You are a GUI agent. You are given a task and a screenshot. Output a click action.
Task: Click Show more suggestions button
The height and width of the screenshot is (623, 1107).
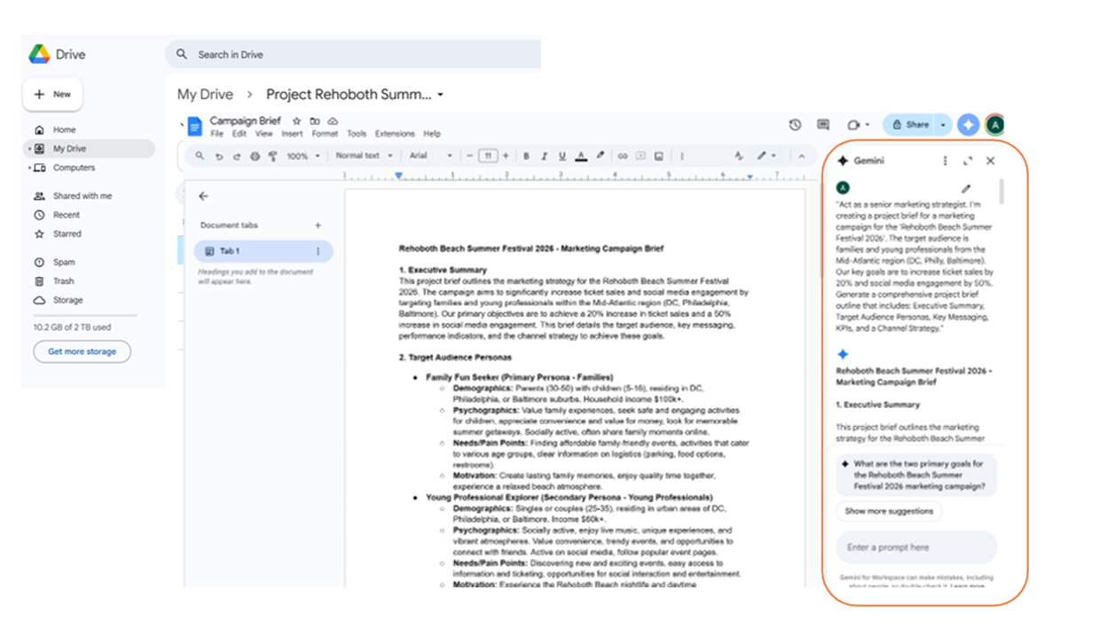pyautogui.click(x=889, y=511)
